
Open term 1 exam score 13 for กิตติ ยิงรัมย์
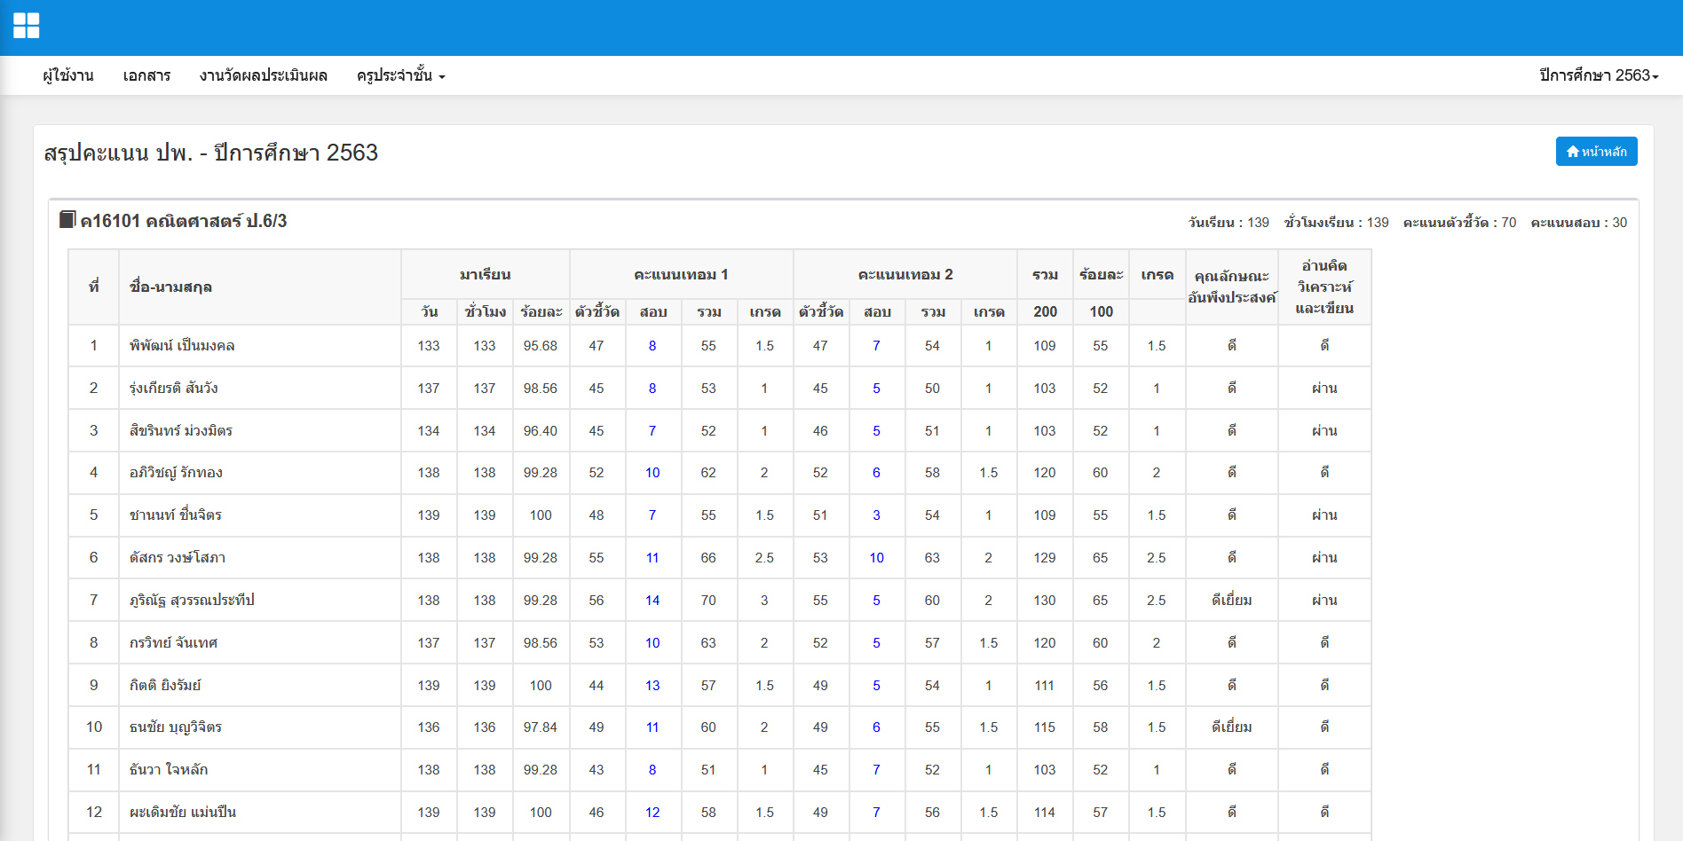click(x=652, y=686)
